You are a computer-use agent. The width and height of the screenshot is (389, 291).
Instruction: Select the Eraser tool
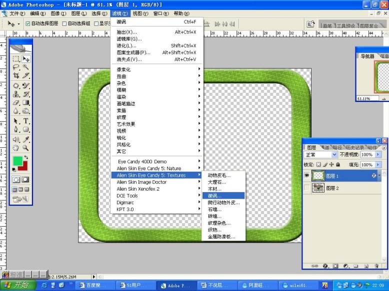tap(16, 102)
